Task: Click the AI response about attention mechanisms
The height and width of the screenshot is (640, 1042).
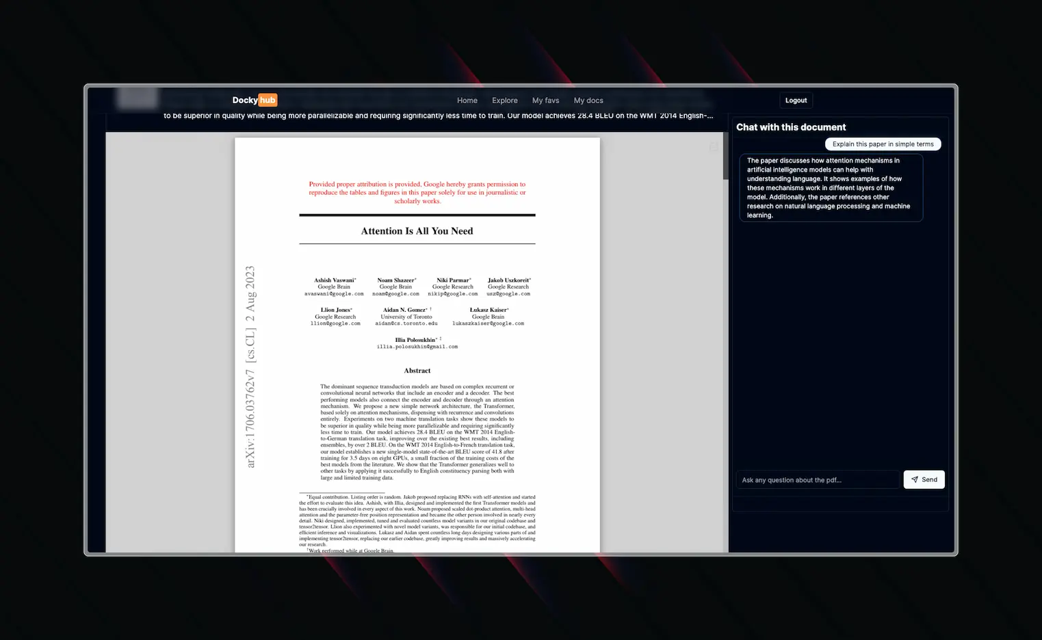Action: pos(831,187)
